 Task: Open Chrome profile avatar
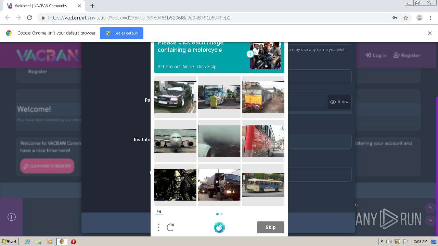click(x=419, y=18)
